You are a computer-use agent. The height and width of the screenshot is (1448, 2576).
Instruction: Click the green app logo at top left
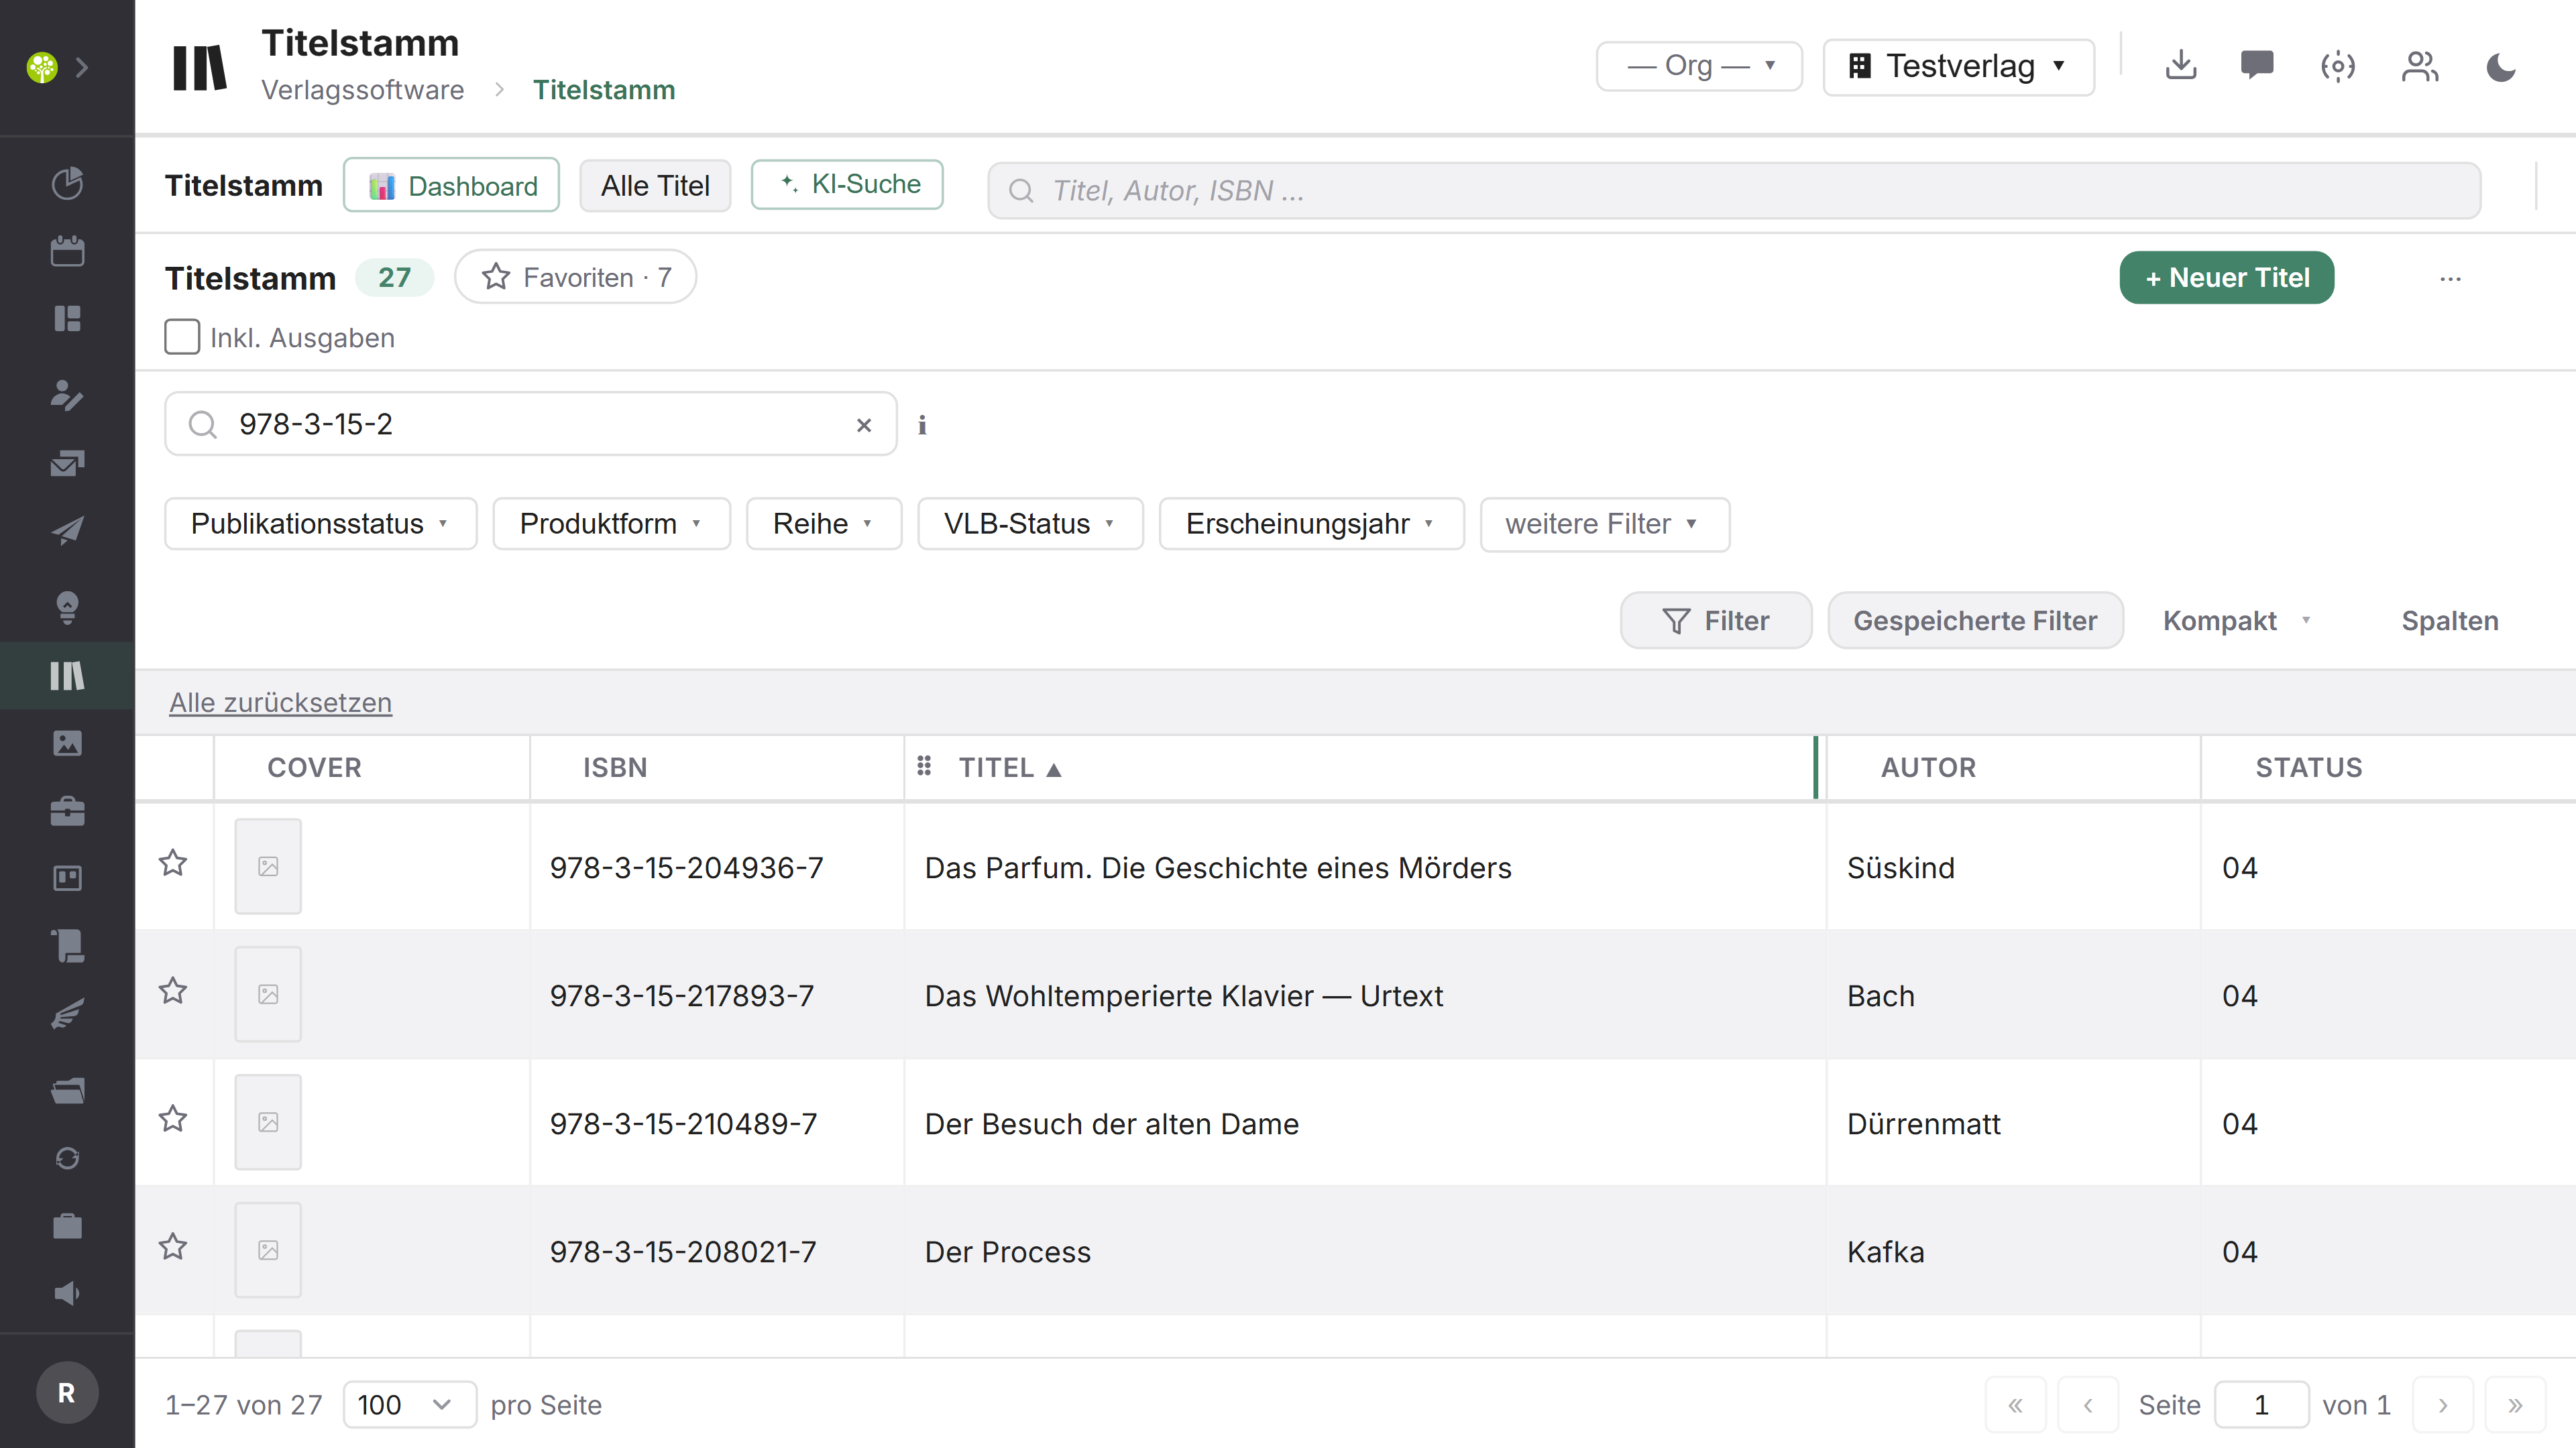point(42,67)
